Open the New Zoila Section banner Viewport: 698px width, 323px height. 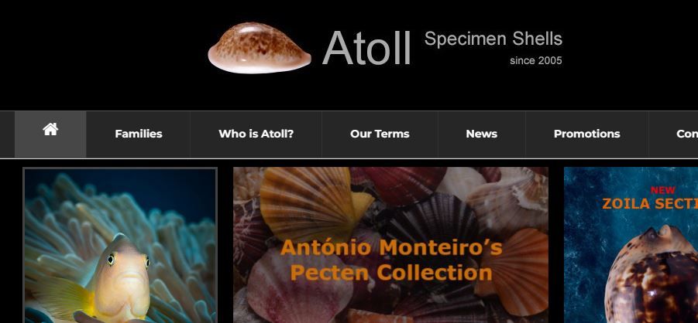631,245
